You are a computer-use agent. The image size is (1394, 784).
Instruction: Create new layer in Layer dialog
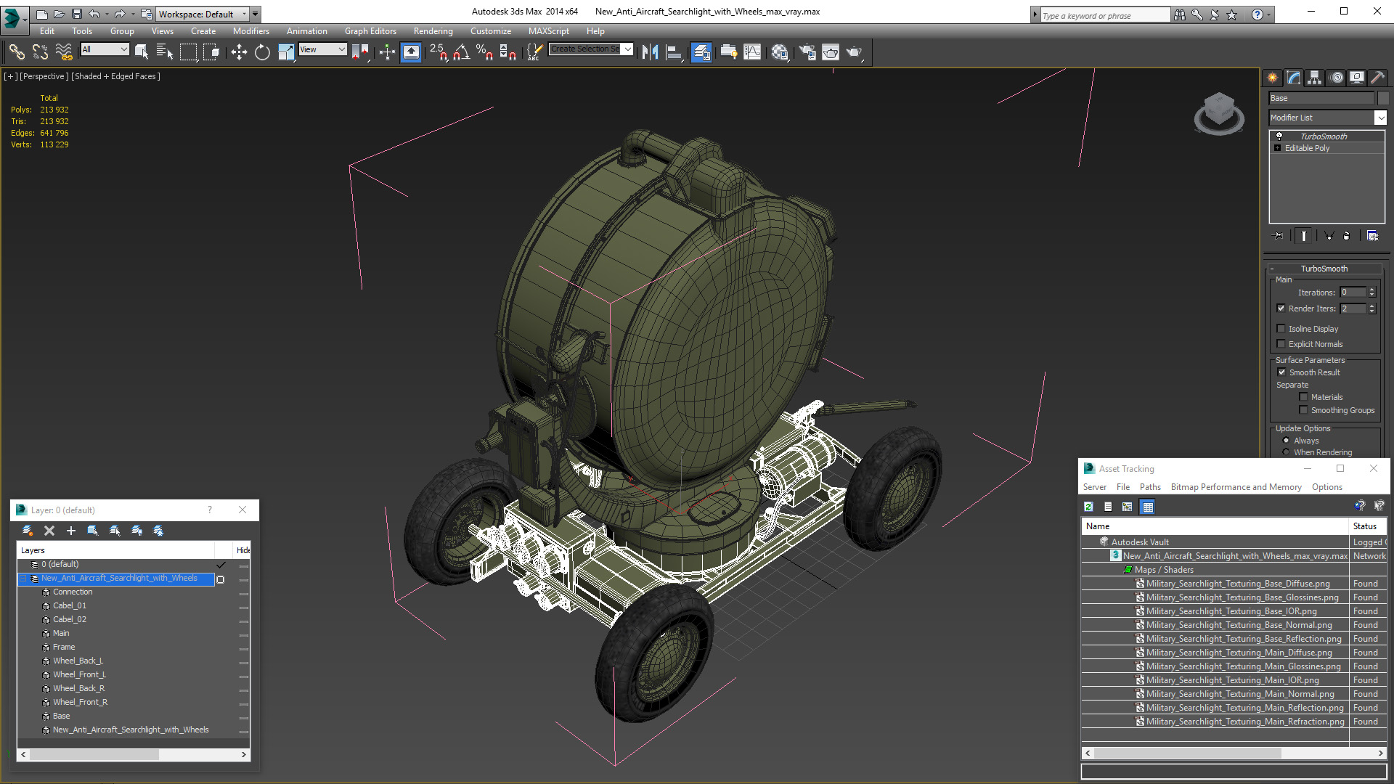(28, 531)
